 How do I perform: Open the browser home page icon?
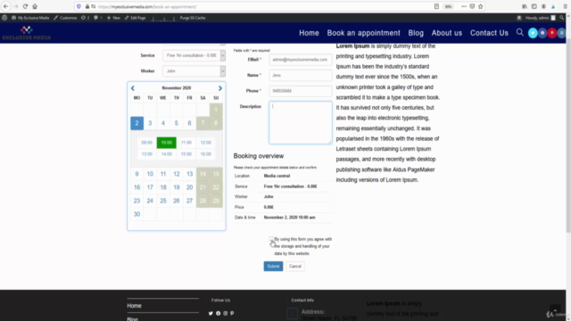click(35, 6)
